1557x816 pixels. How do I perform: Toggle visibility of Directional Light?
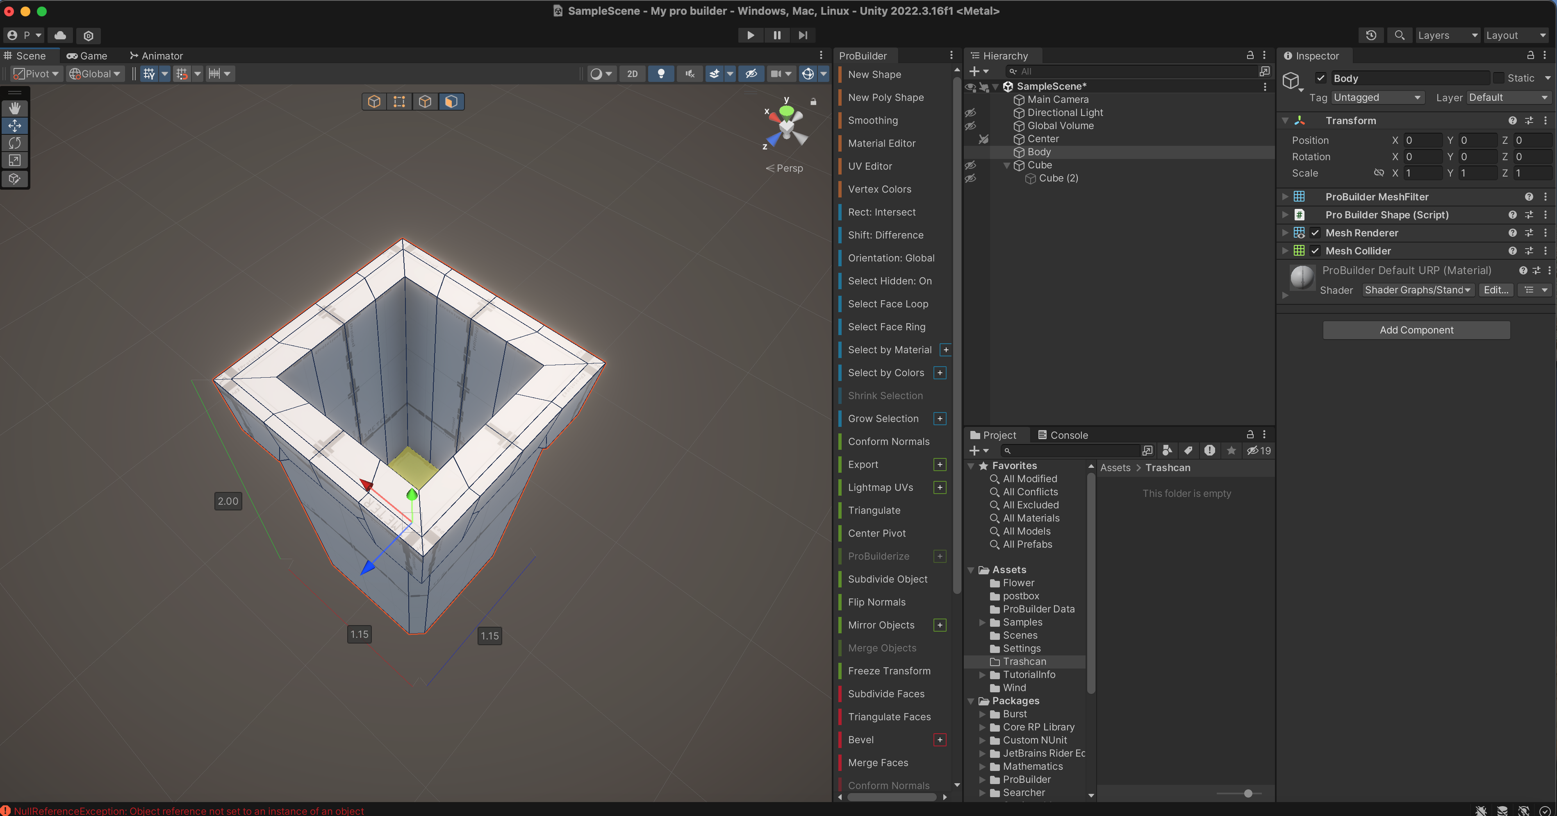[970, 112]
